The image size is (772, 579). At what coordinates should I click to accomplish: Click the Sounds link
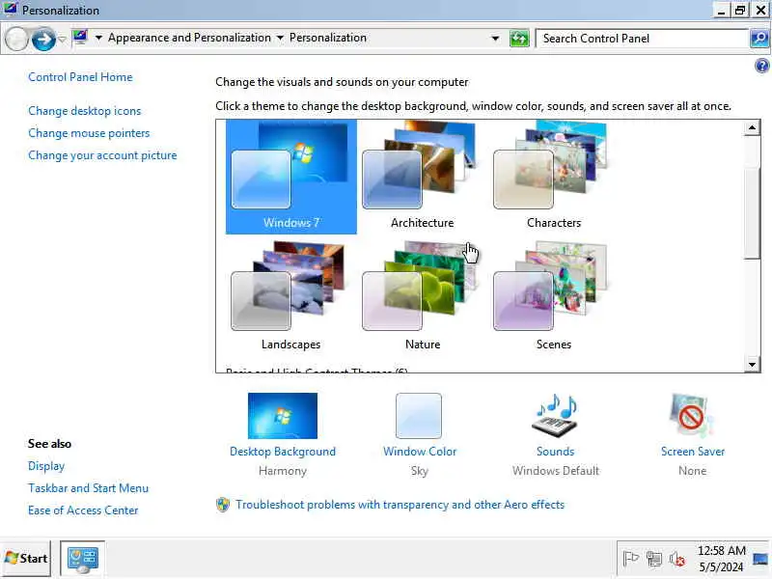pyautogui.click(x=556, y=452)
